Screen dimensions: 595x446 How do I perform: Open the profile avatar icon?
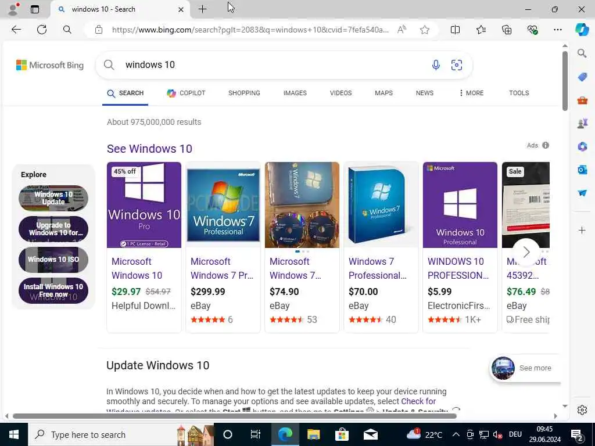tap(13, 9)
